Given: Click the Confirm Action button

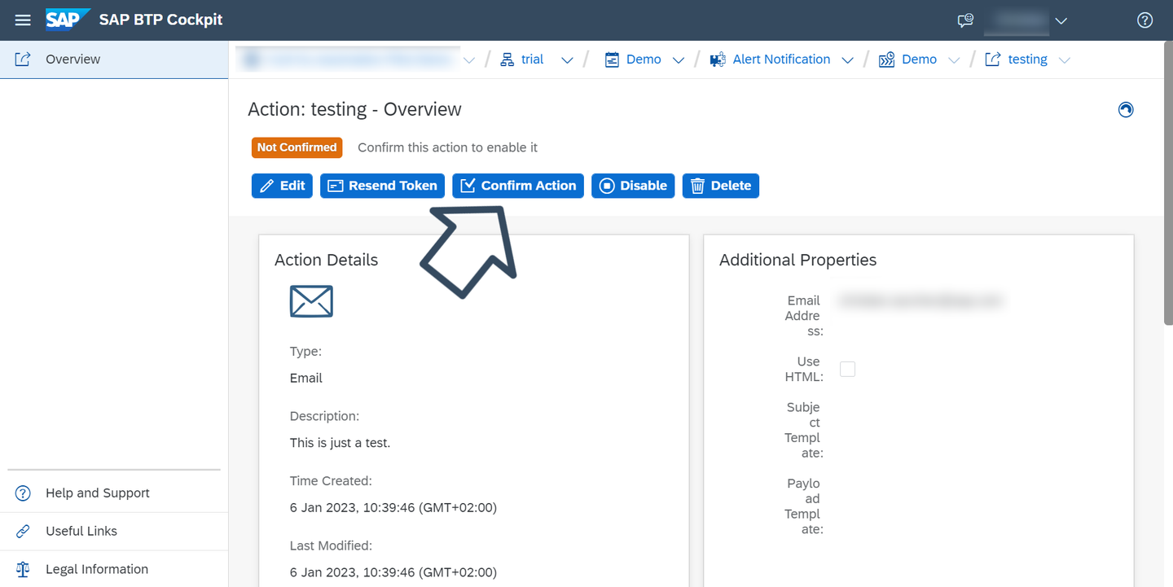Looking at the screenshot, I should pyautogui.click(x=518, y=186).
